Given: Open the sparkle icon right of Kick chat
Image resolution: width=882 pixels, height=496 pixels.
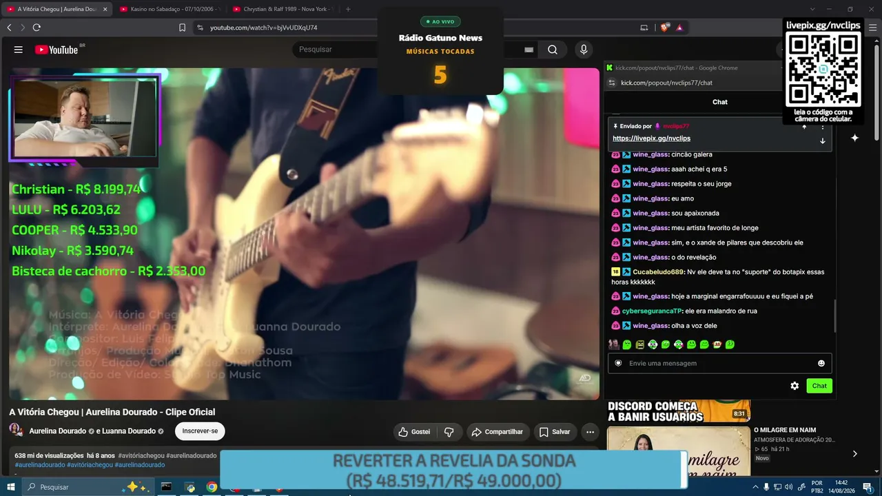Looking at the screenshot, I should click(x=854, y=138).
